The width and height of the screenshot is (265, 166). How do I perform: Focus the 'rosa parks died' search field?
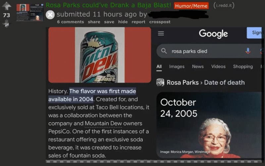209,51
